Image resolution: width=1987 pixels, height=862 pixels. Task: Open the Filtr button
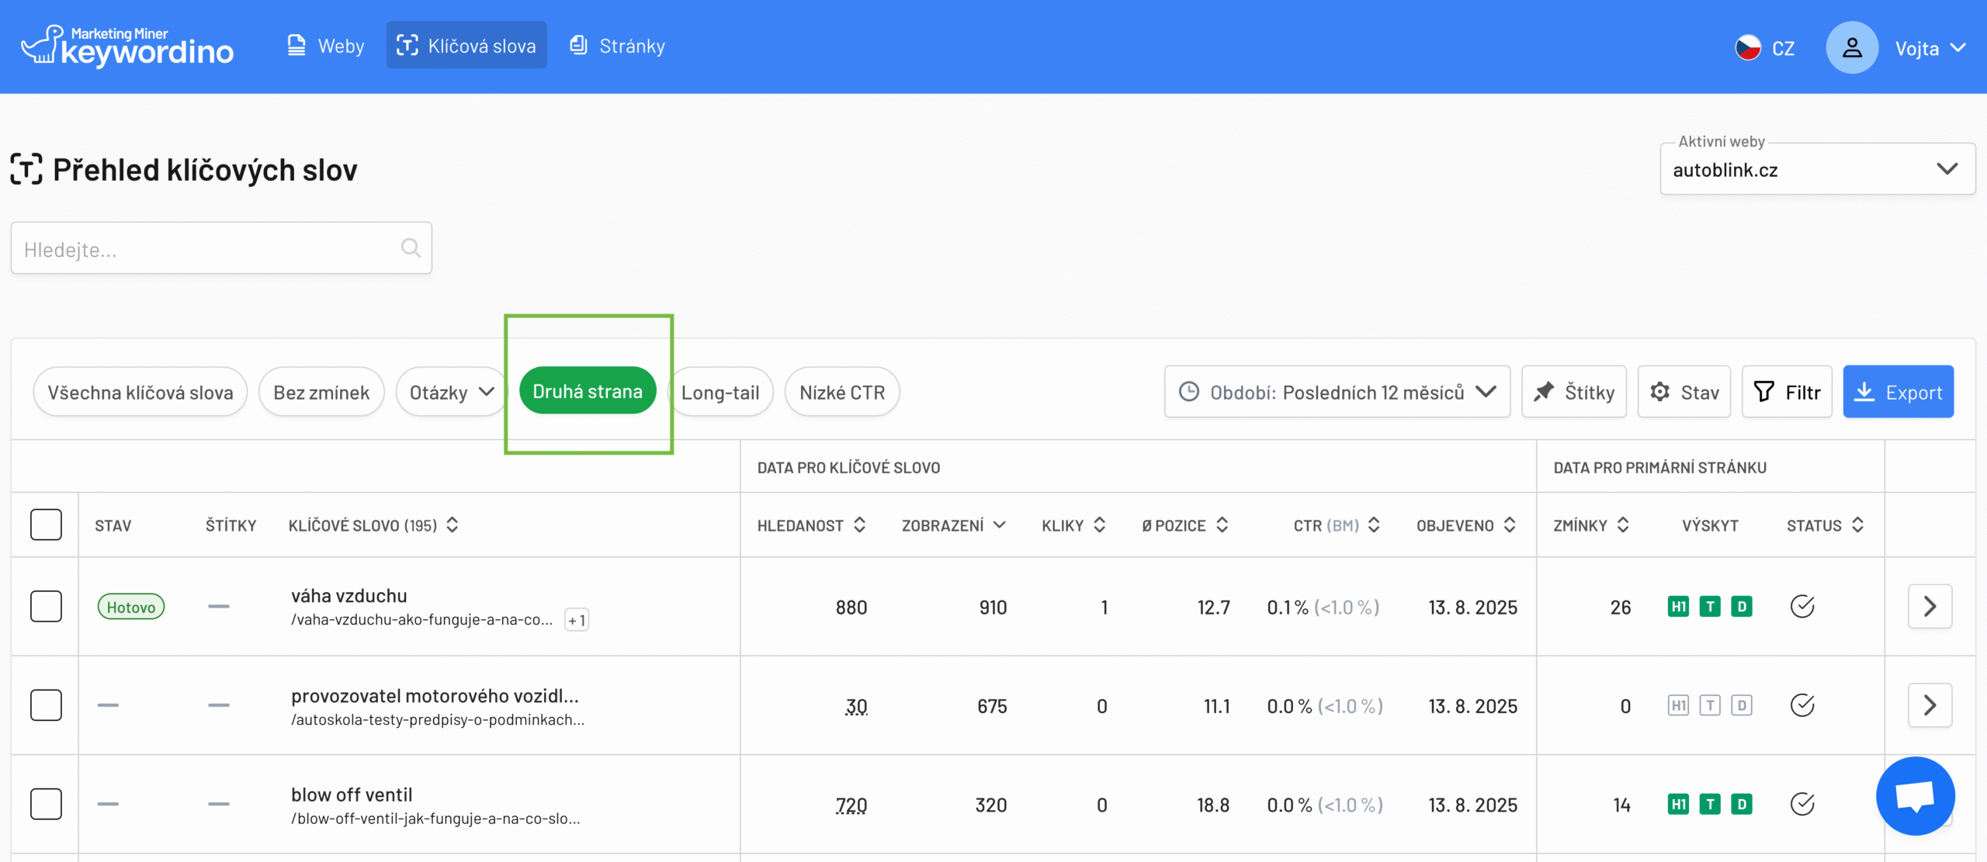(x=1787, y=393)
